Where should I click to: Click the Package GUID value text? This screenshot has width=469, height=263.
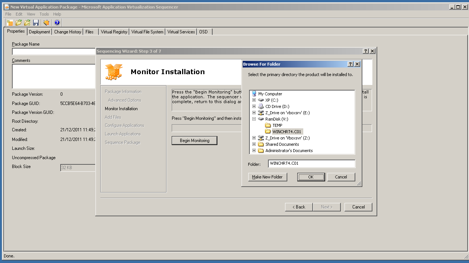coord(78,103)
